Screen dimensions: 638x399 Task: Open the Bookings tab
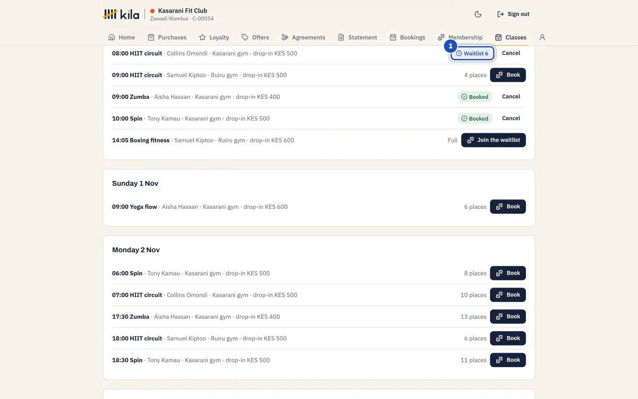click(x=408, y=37)
